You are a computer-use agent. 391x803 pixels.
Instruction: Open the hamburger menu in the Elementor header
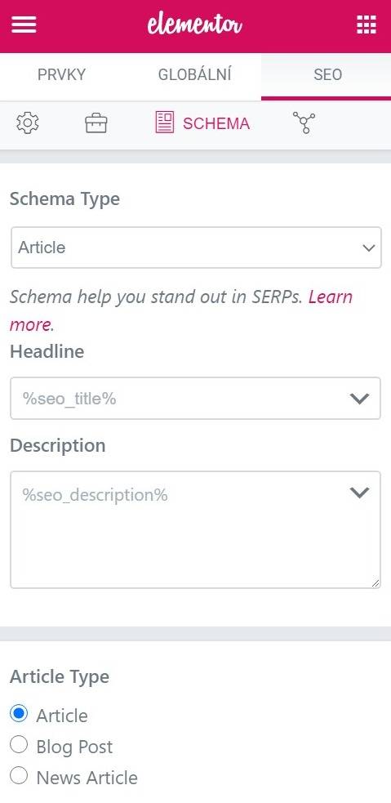click(x=24, y=25)
